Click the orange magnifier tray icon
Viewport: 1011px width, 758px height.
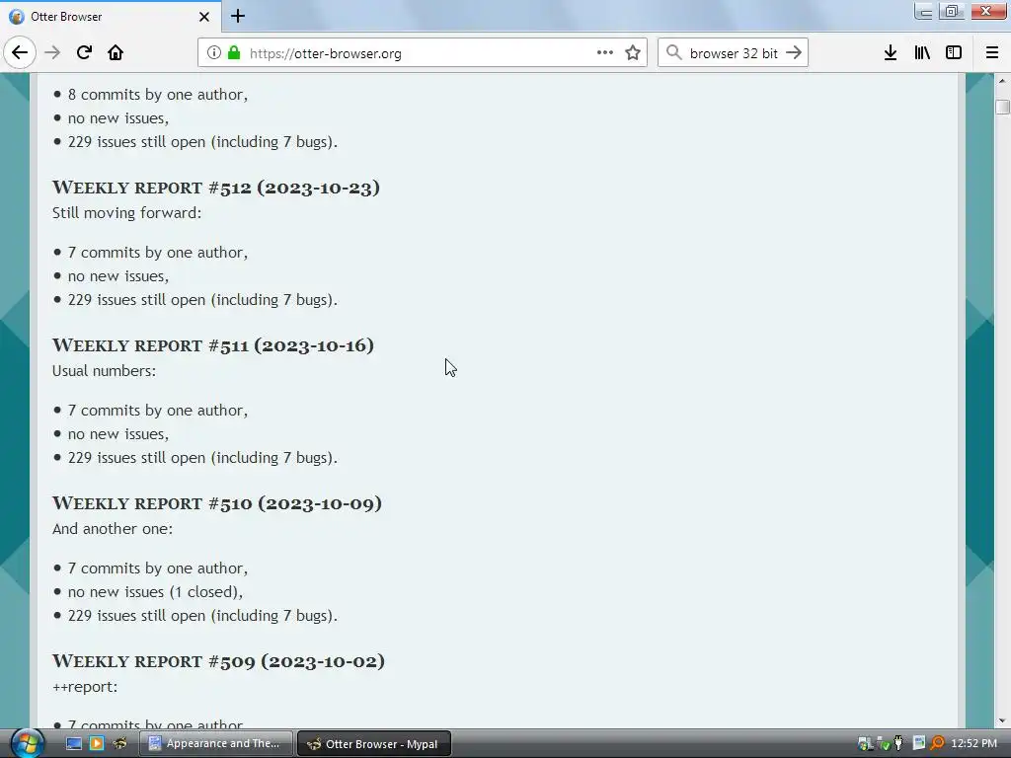click(937, 744)
